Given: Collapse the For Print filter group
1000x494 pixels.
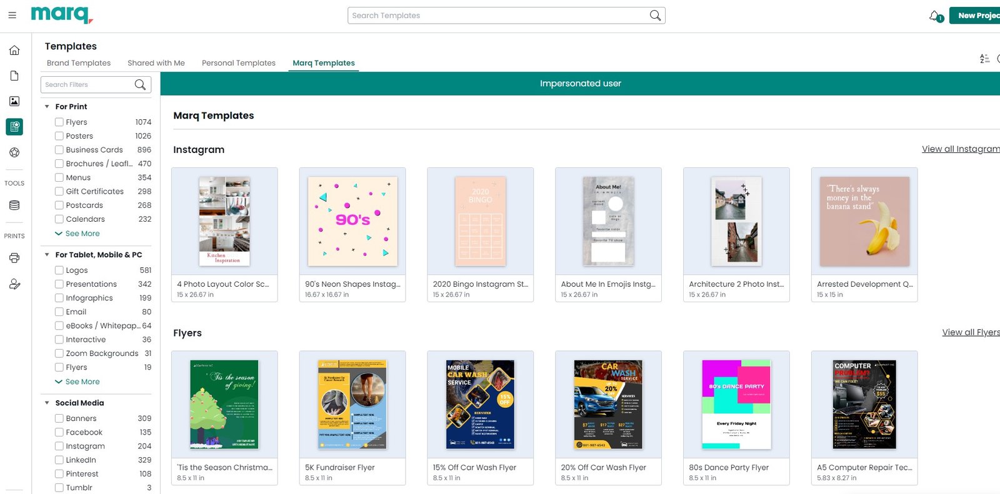Looking at the screenshot, I should click(x=47, y=107).
